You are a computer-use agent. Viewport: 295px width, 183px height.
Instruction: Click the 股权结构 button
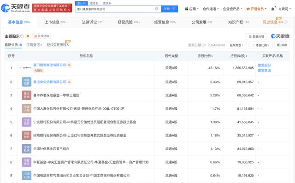[41, 36]
